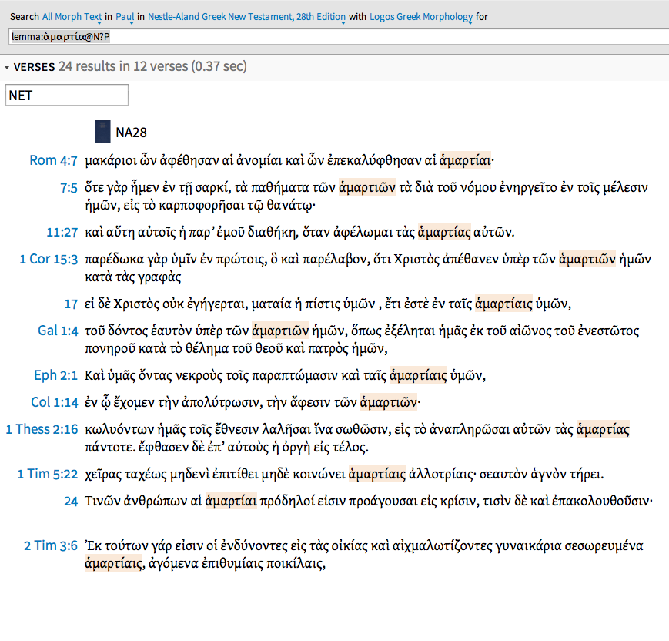Open the 2 Tim 3:6 reference link
The width and height of the screenshot is (669, 641).
point(51,545)
